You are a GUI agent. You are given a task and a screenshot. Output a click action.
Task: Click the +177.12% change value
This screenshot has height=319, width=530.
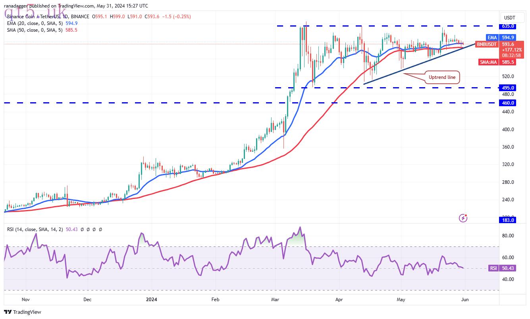(x=513, y=50)
